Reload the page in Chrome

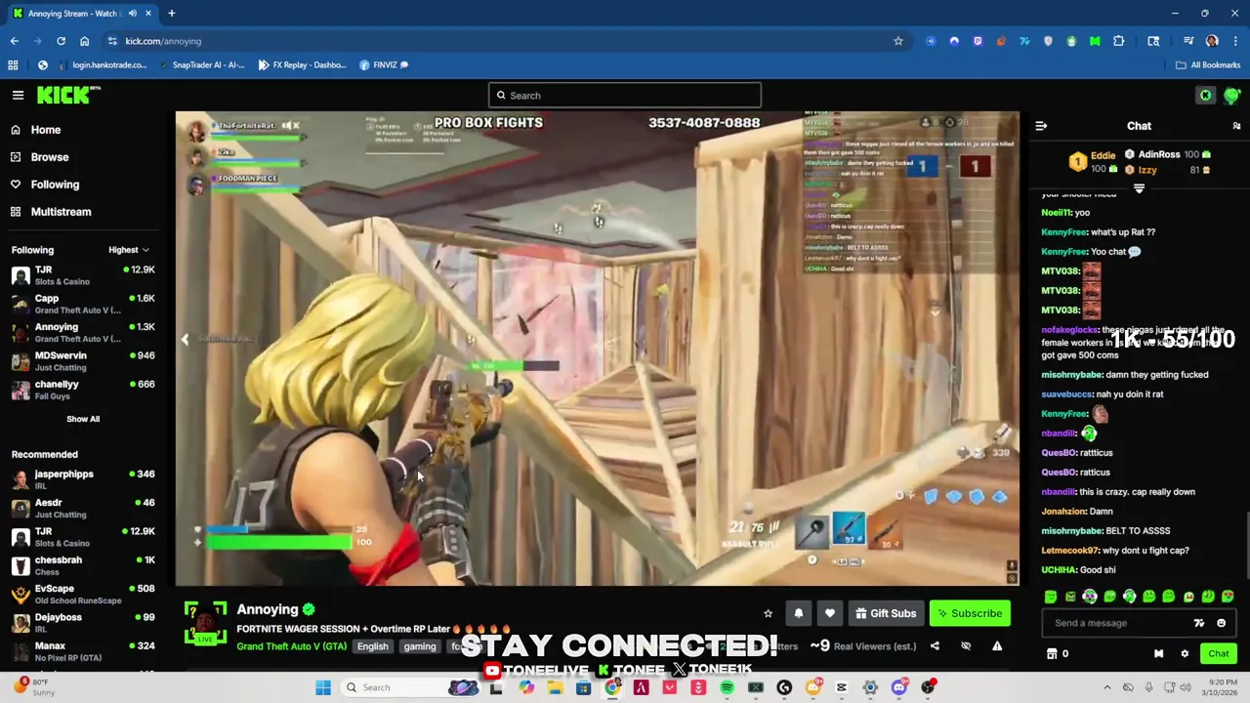pyautogui.click(x=61, y=41)
